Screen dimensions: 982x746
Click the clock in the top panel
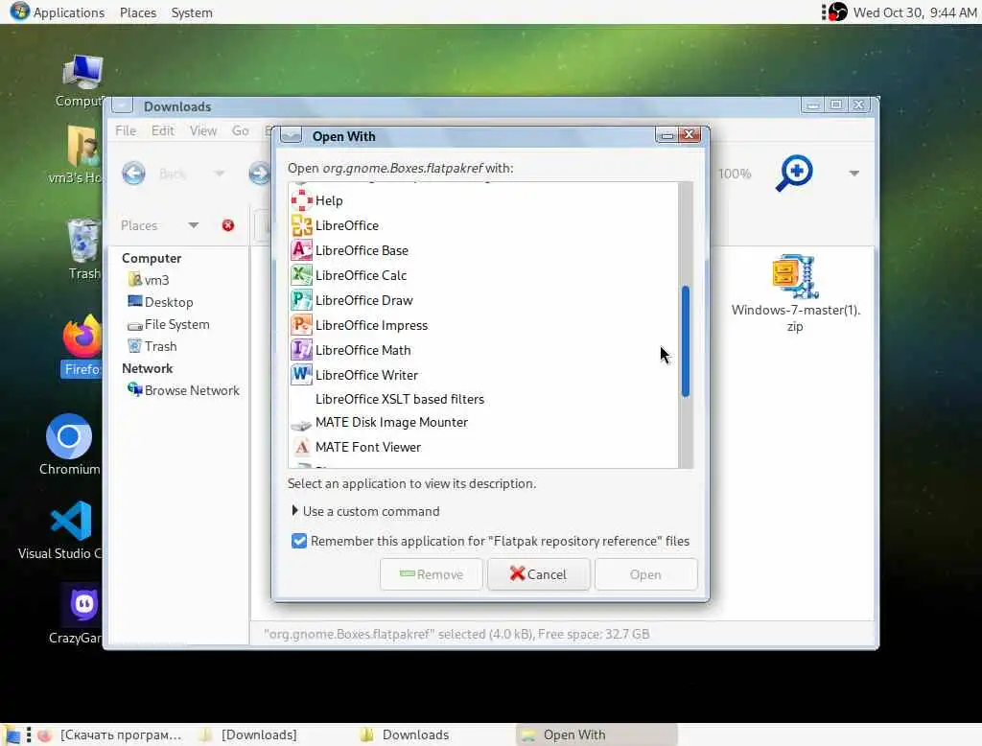[915, 12]
